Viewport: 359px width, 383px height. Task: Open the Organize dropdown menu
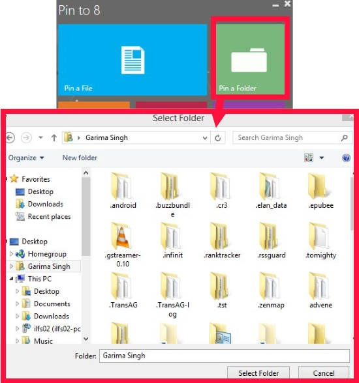pyautogui.click(x=26, y=158)
